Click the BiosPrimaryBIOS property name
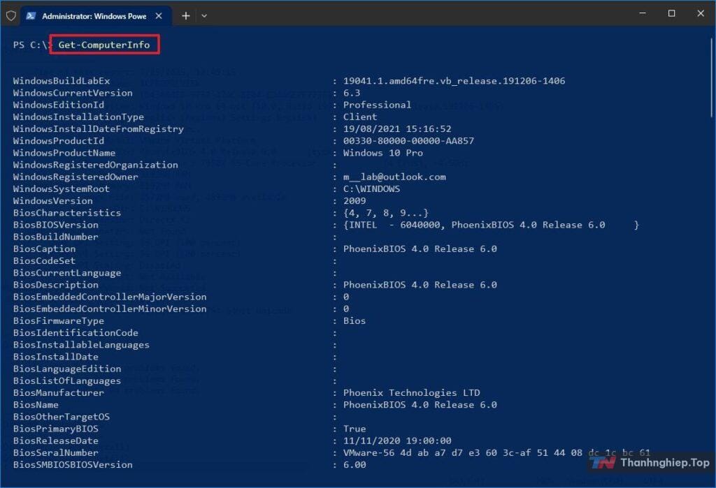The image size is (716, 488). [56, 429]
